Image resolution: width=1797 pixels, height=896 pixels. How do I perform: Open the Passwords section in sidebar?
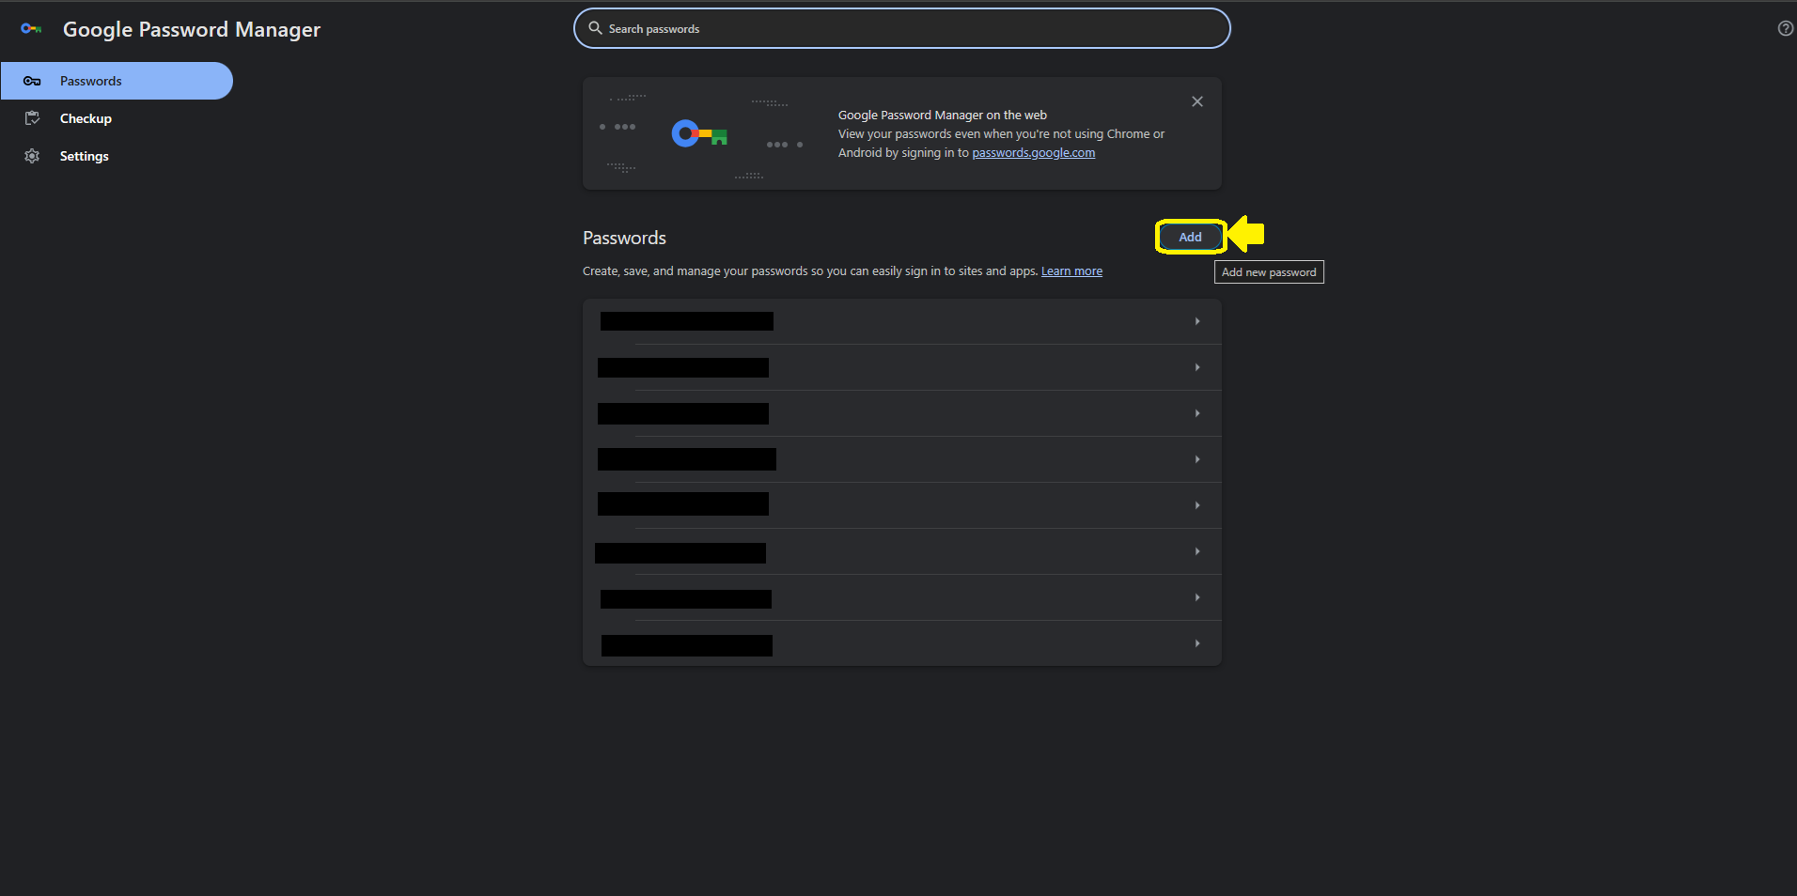coord(117,81)
